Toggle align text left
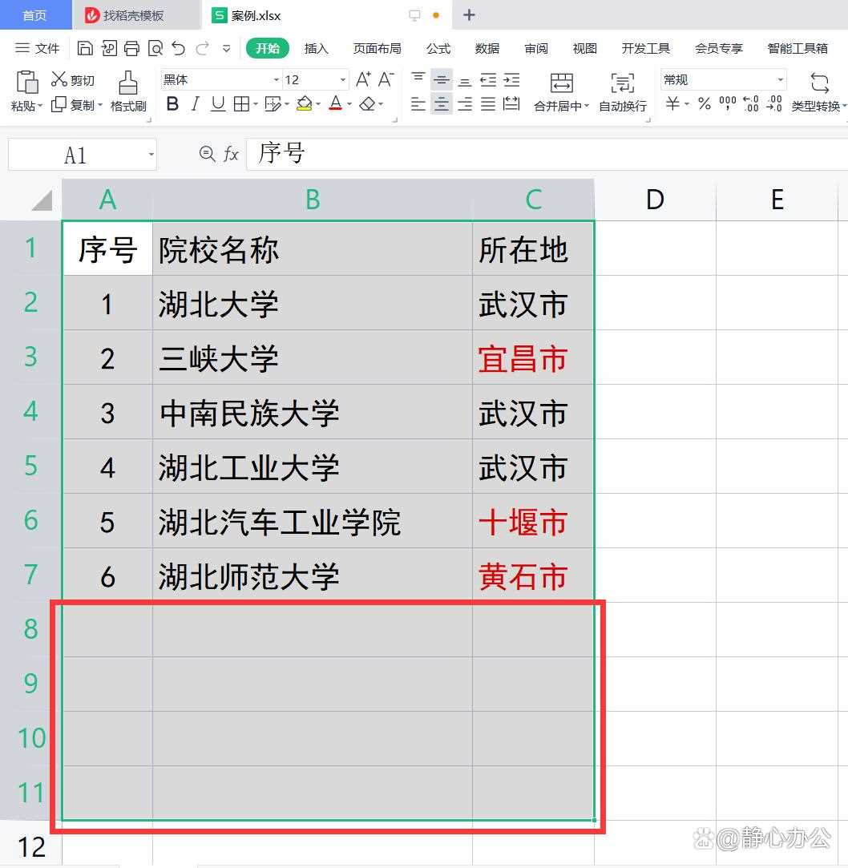 tap(418, 103)
